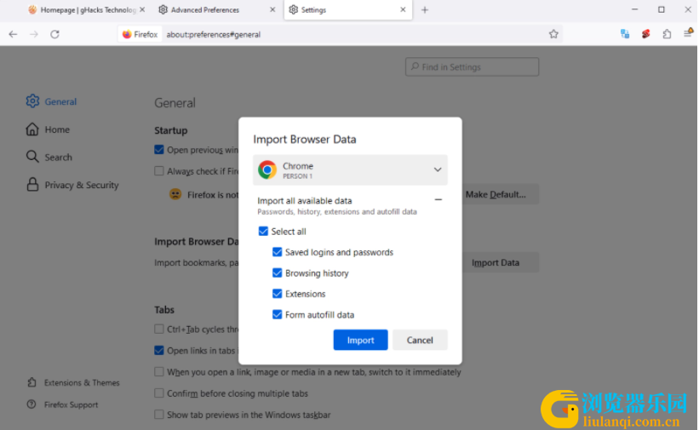Toggle the Select all checkbox

click(263, 231)
